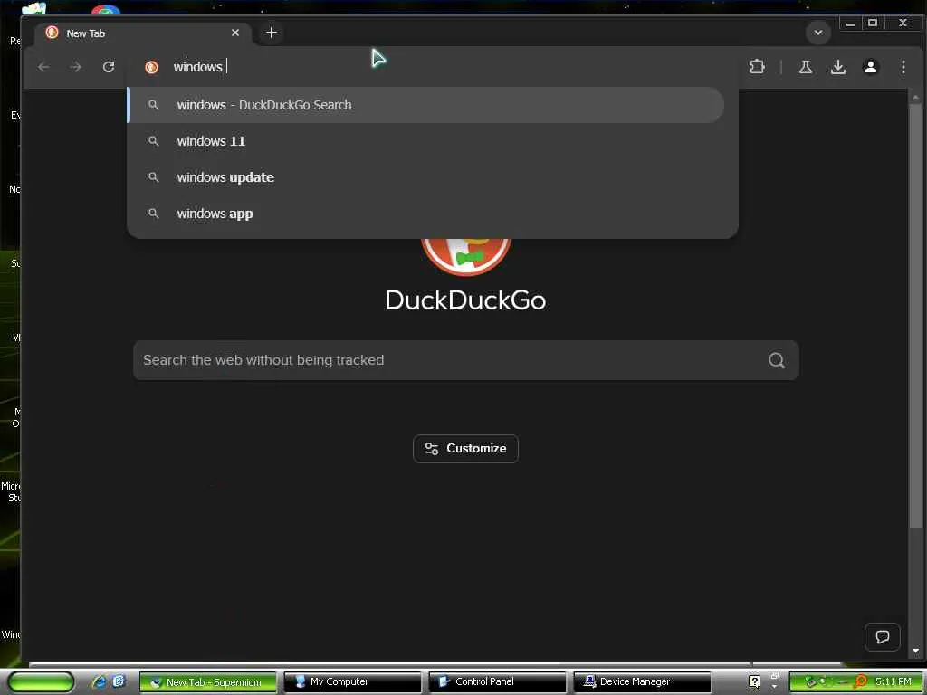Open the feedback chat bubble icon

882,636
